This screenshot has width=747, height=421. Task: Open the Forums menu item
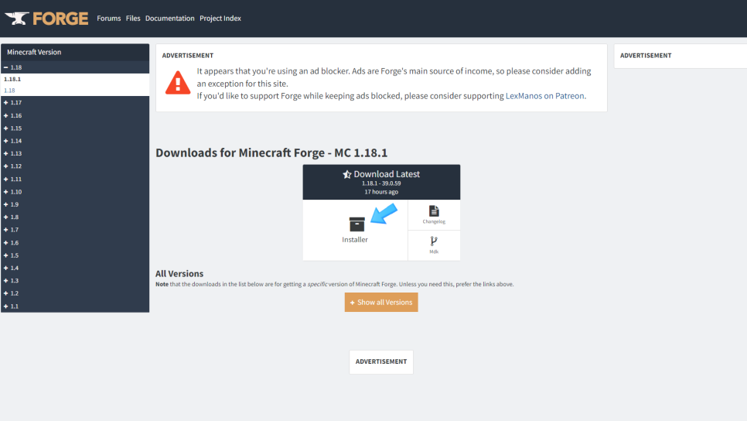108,18
